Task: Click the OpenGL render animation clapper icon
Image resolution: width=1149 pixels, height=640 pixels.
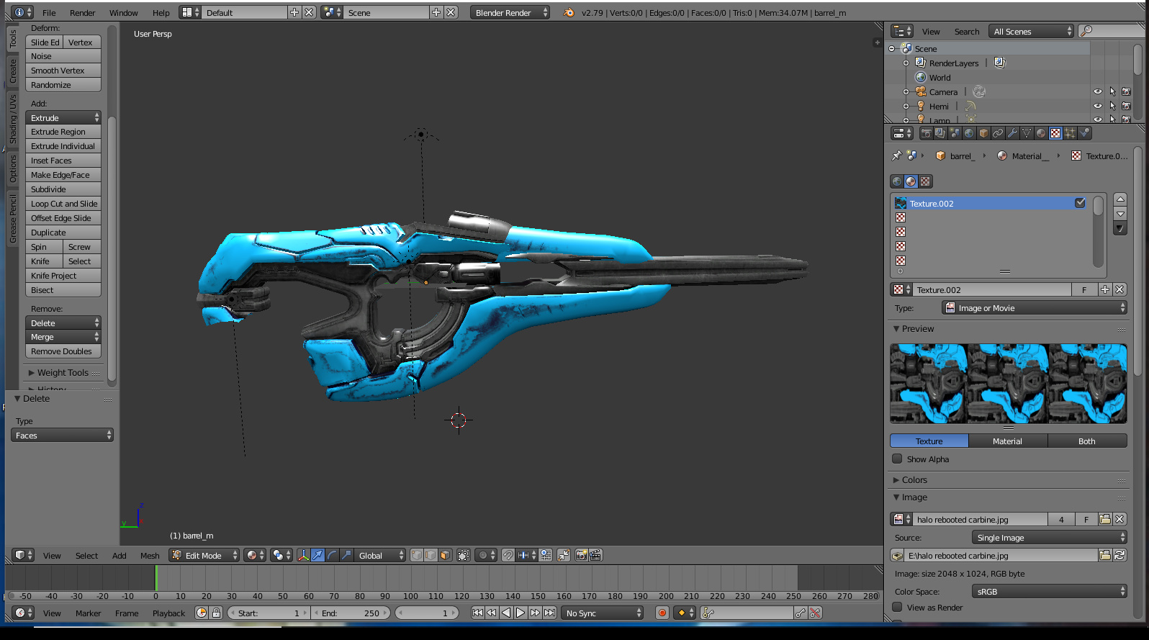Action: click(595, 555)
